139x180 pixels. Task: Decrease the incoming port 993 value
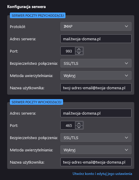[x=79, y=53]
